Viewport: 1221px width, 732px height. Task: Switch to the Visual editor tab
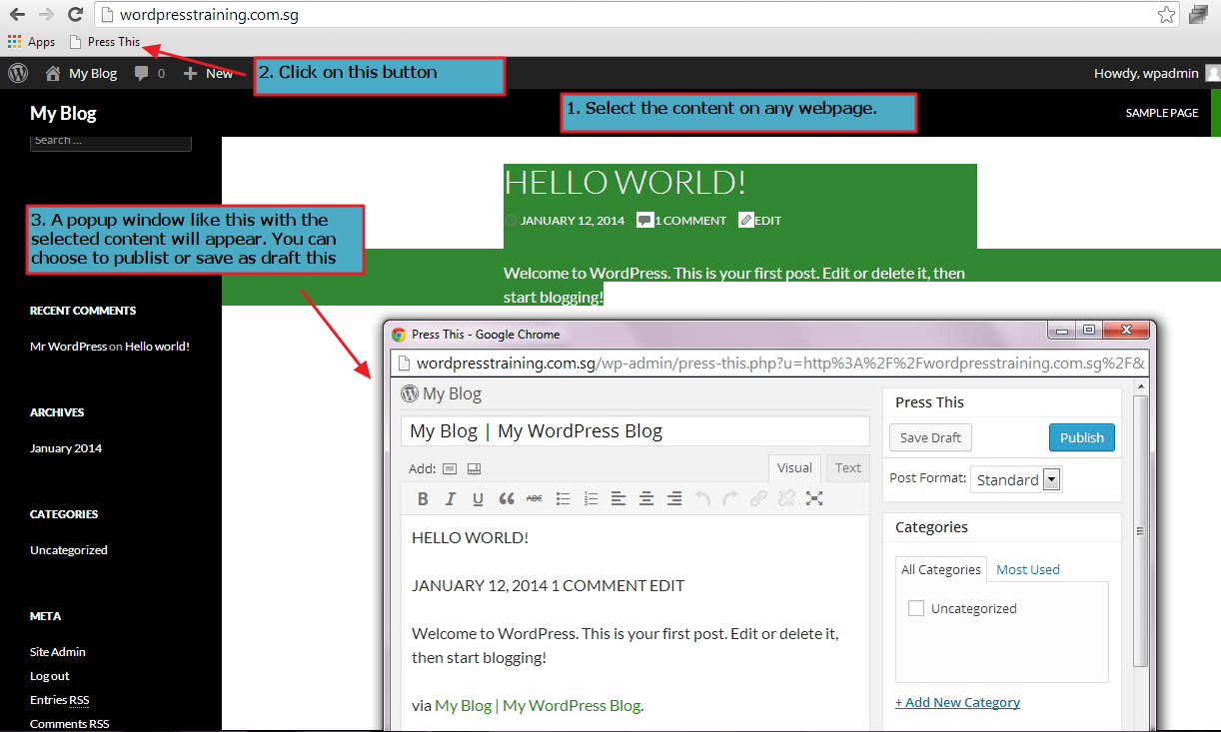pos(794,467)
